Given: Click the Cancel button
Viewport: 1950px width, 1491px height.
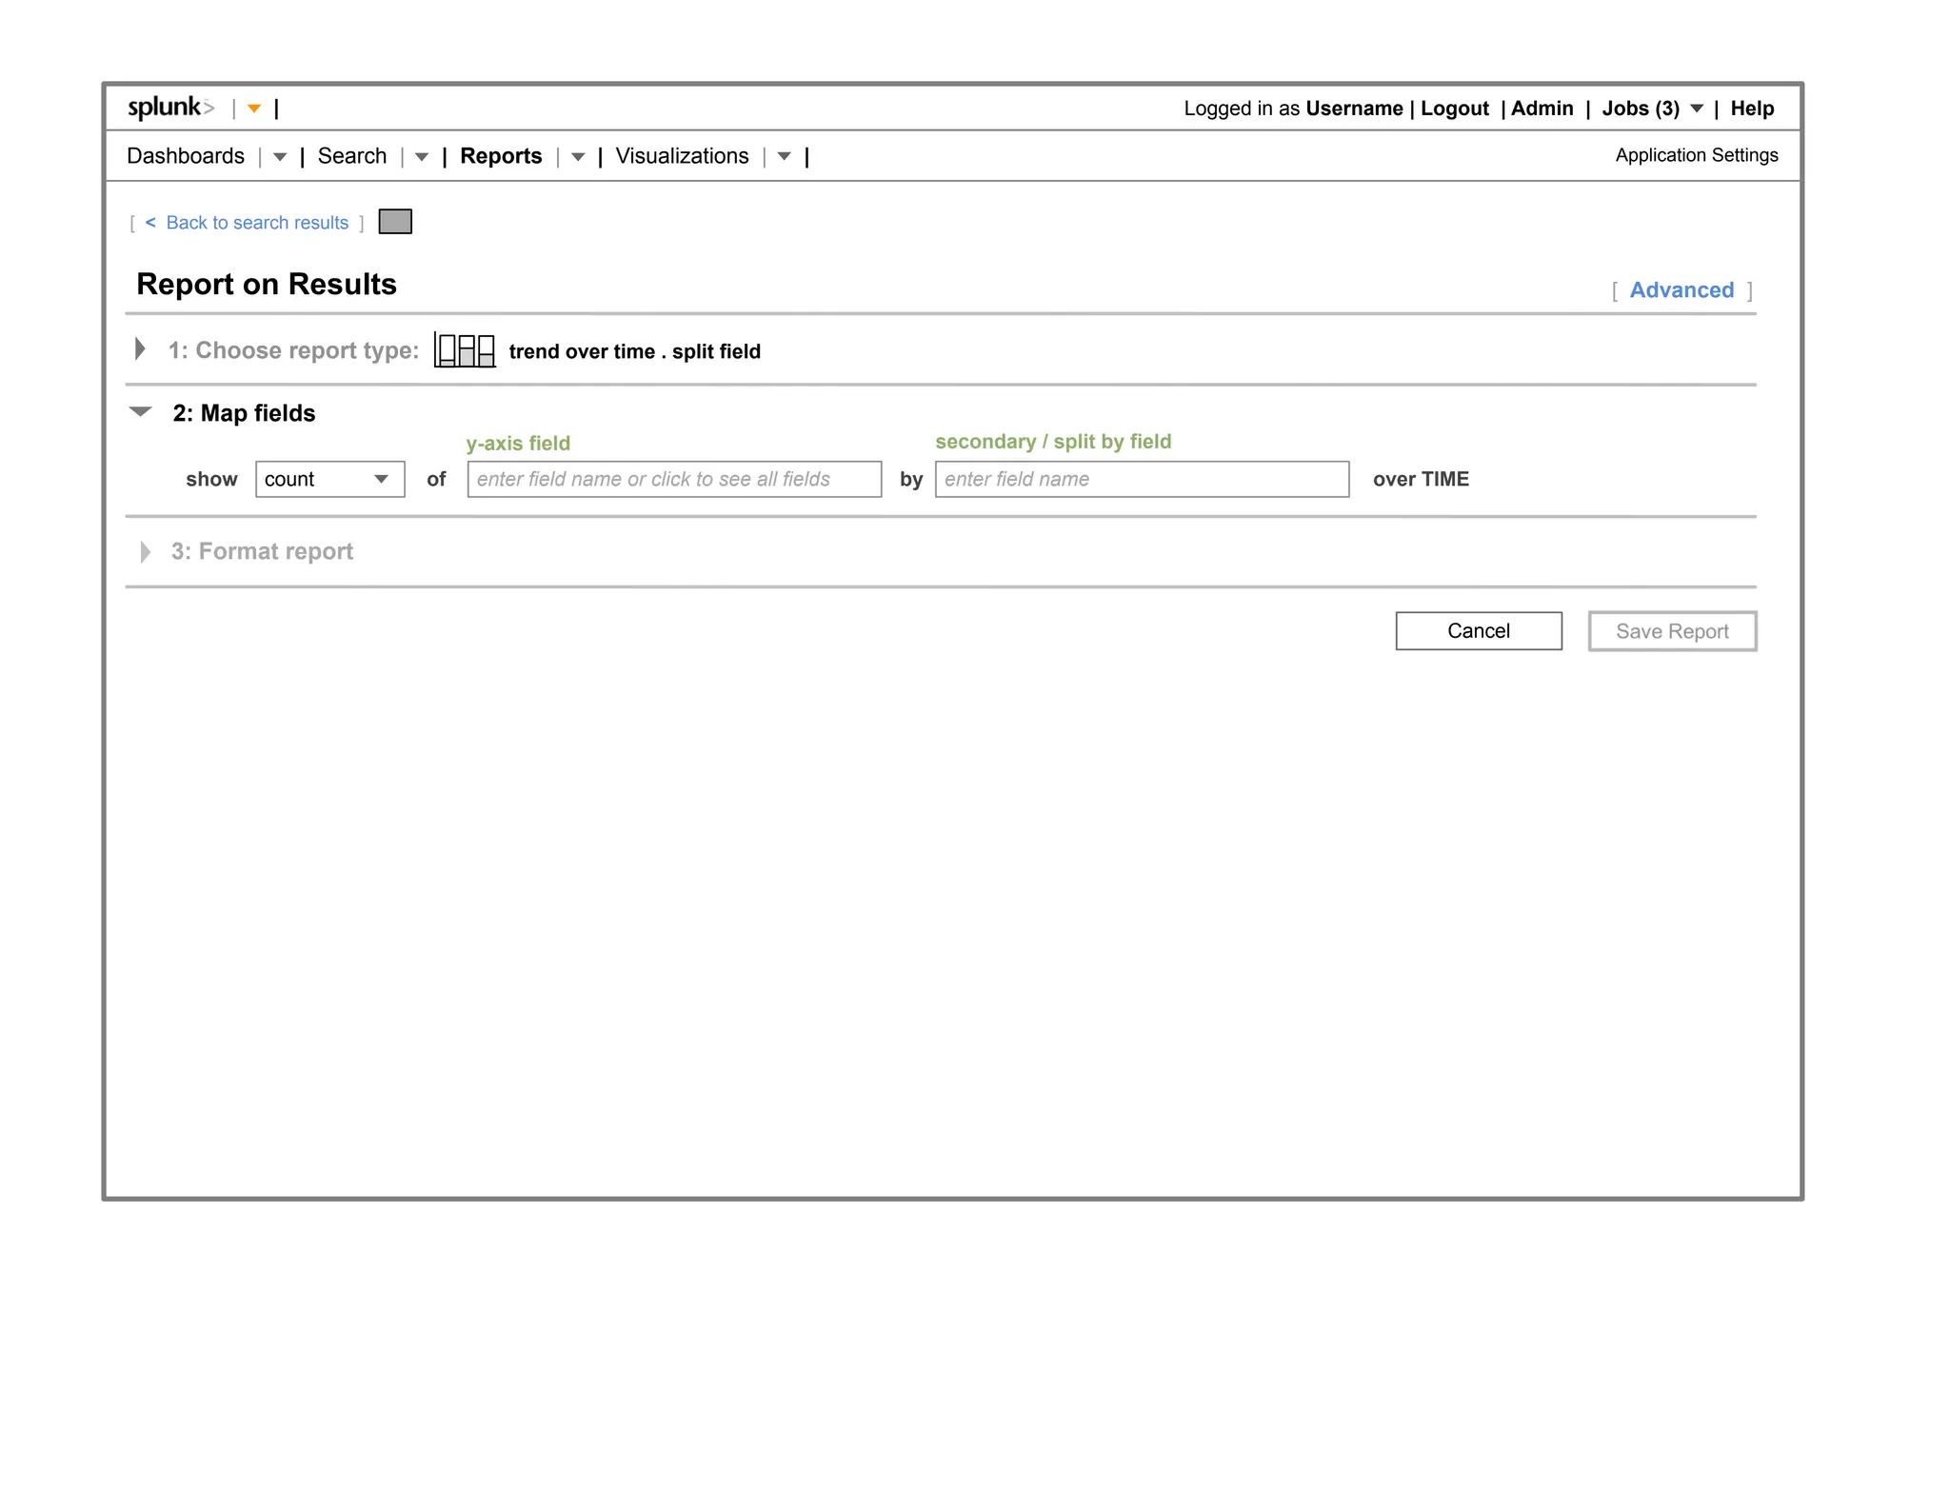Looking at the screenshot, I should pyautogui.click(x=1479, y=631).
